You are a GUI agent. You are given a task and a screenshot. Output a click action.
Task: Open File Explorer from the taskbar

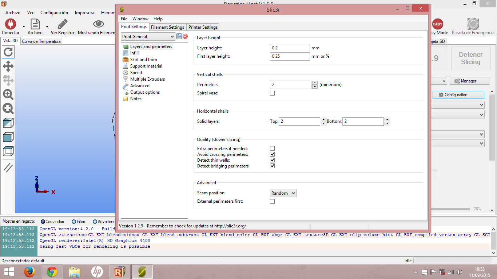[75, 271]
